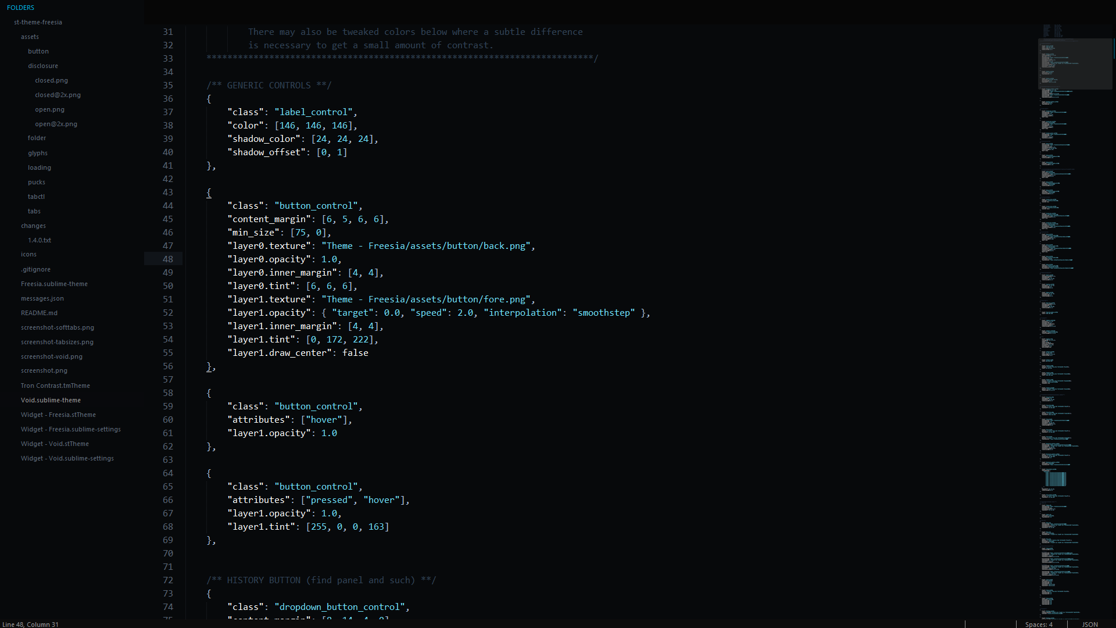
Task: Click "min_size" key on line 46
Action: 253,232
